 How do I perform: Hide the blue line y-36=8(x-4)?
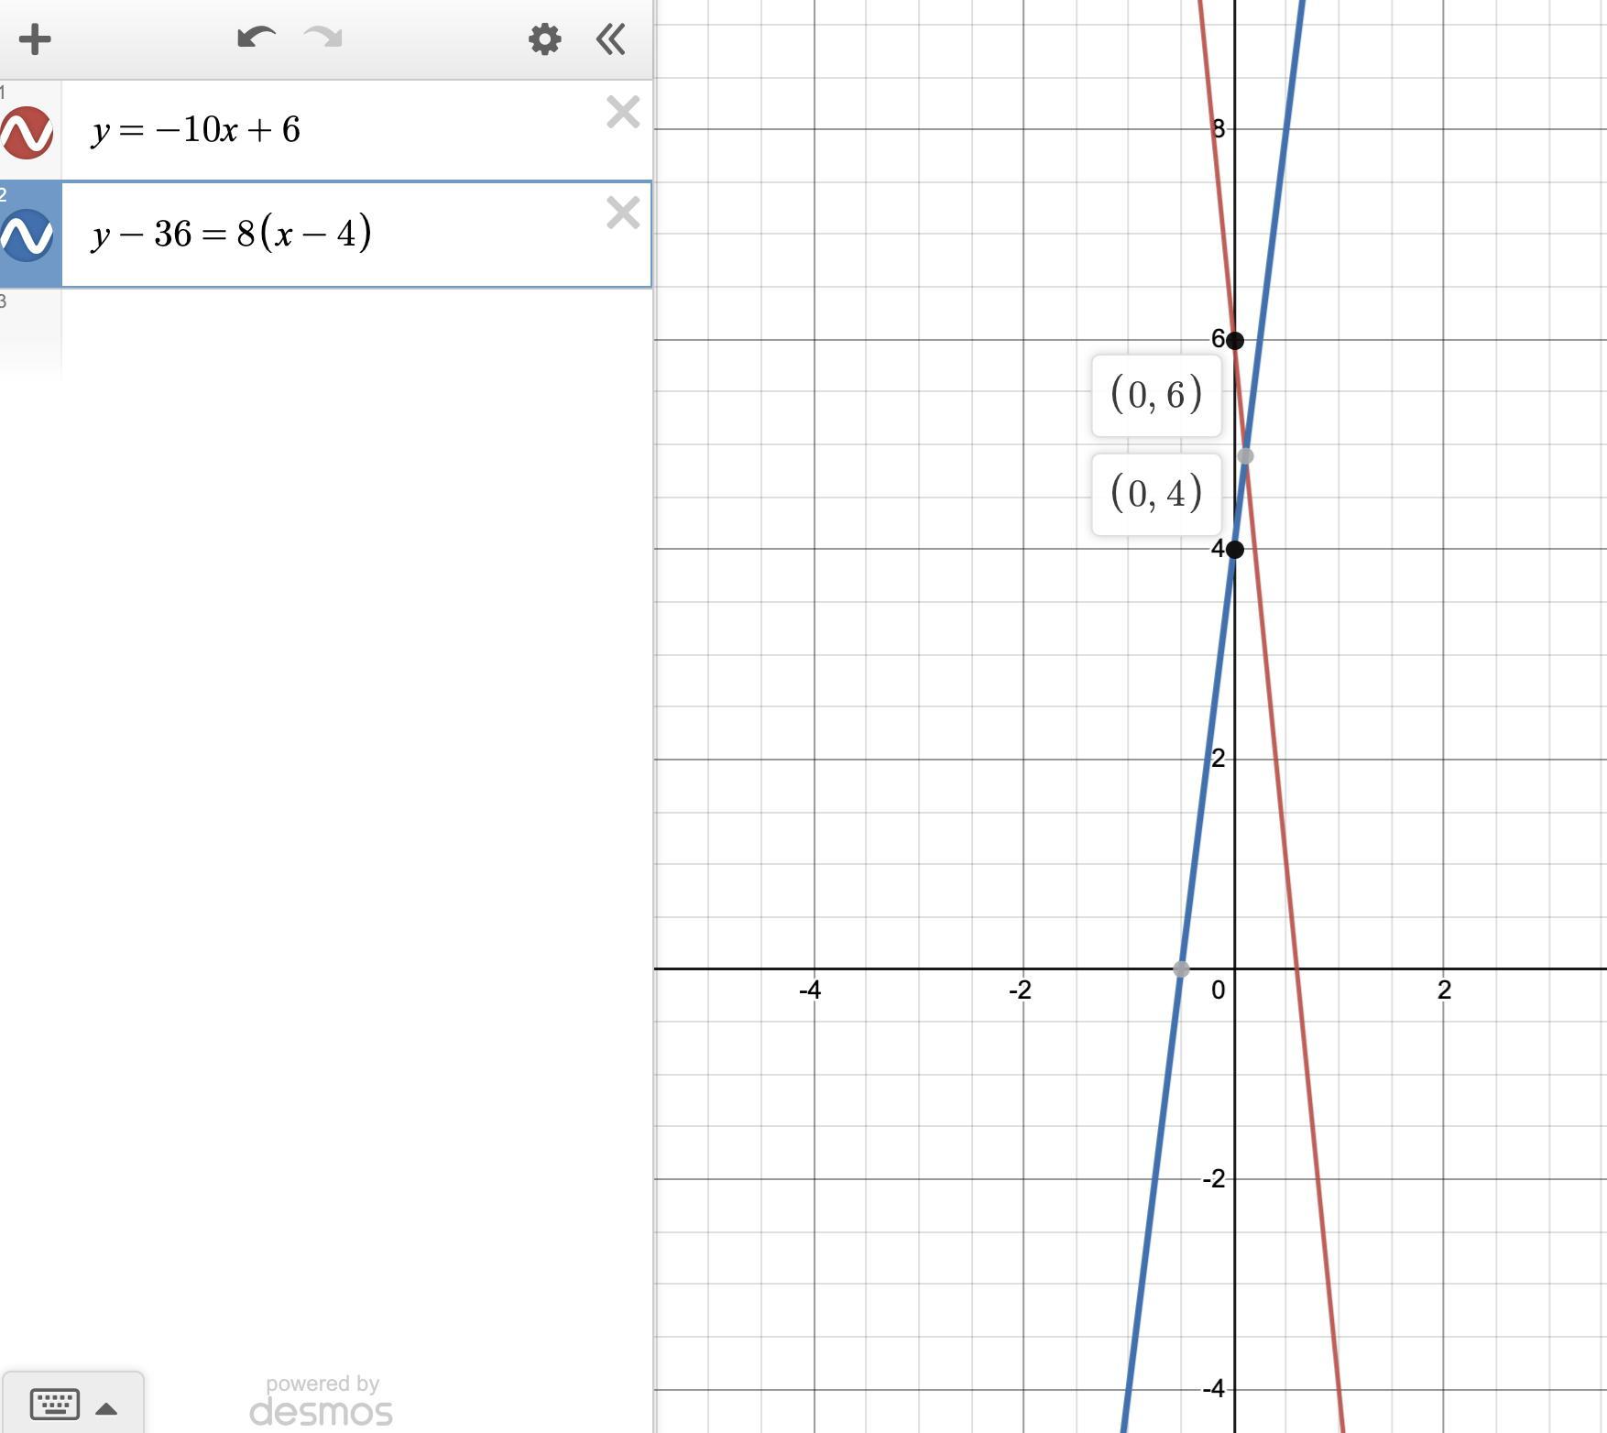(27, 235)
